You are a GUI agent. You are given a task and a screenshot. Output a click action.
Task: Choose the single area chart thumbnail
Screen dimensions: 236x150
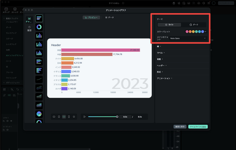click(x=39, y=97)
